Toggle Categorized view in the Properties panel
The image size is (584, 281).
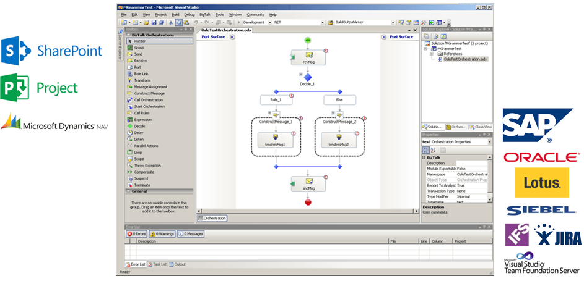pyautogui.click(x=426, y=150)
